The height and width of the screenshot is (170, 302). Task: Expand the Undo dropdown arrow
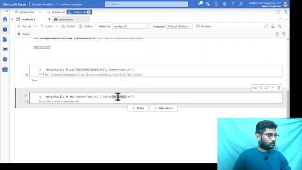(57, 26)
